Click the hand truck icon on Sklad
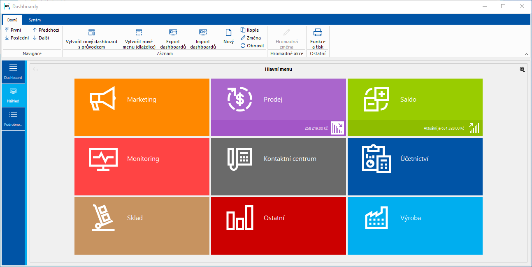532x267 pixels. pos(103,217)
